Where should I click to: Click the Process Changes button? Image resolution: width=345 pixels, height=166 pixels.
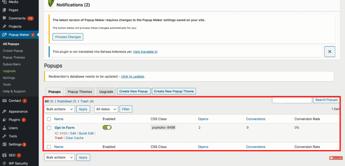pos(68,37)
